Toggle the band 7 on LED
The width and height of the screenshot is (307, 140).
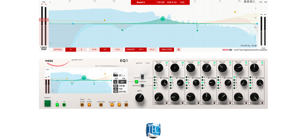tap(262, 62)
